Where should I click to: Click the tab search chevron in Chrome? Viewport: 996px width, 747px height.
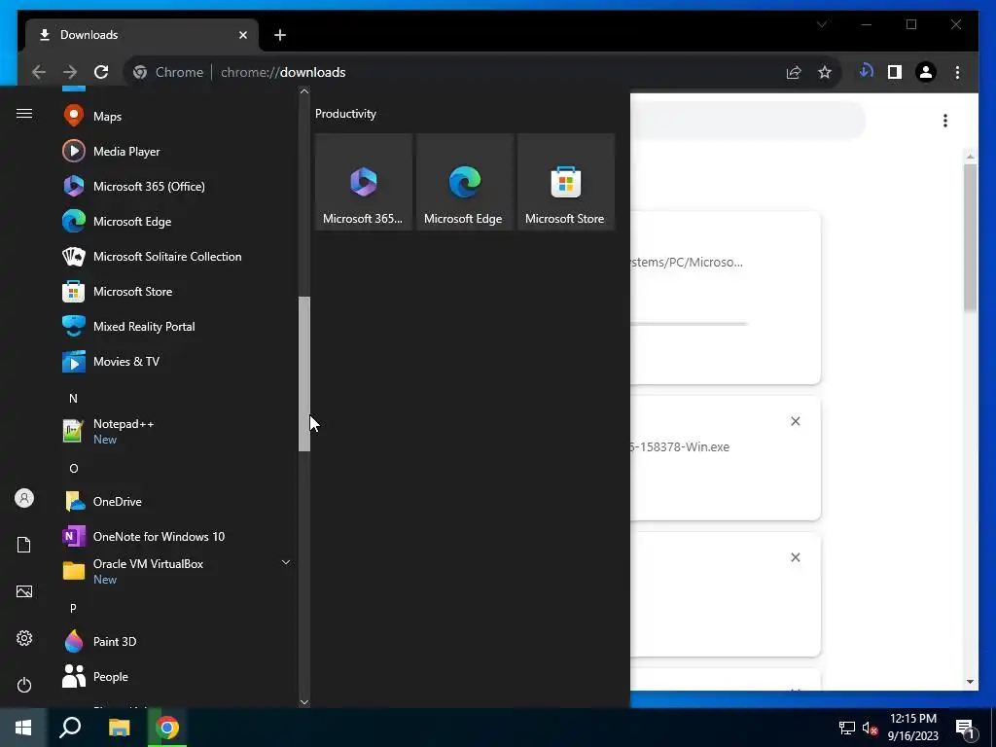click(822, 24)
